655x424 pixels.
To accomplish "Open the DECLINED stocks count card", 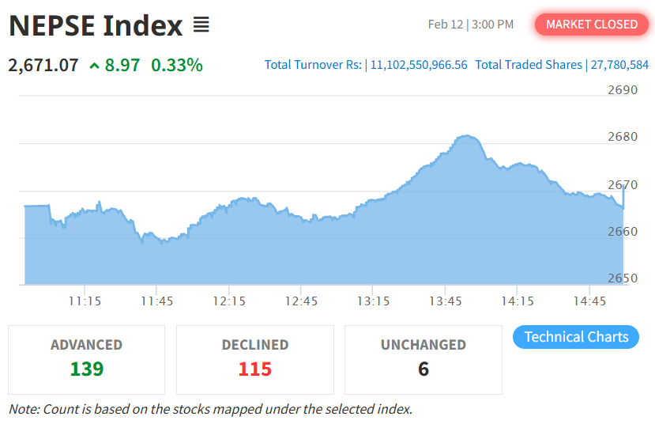I will click(255, 359).
